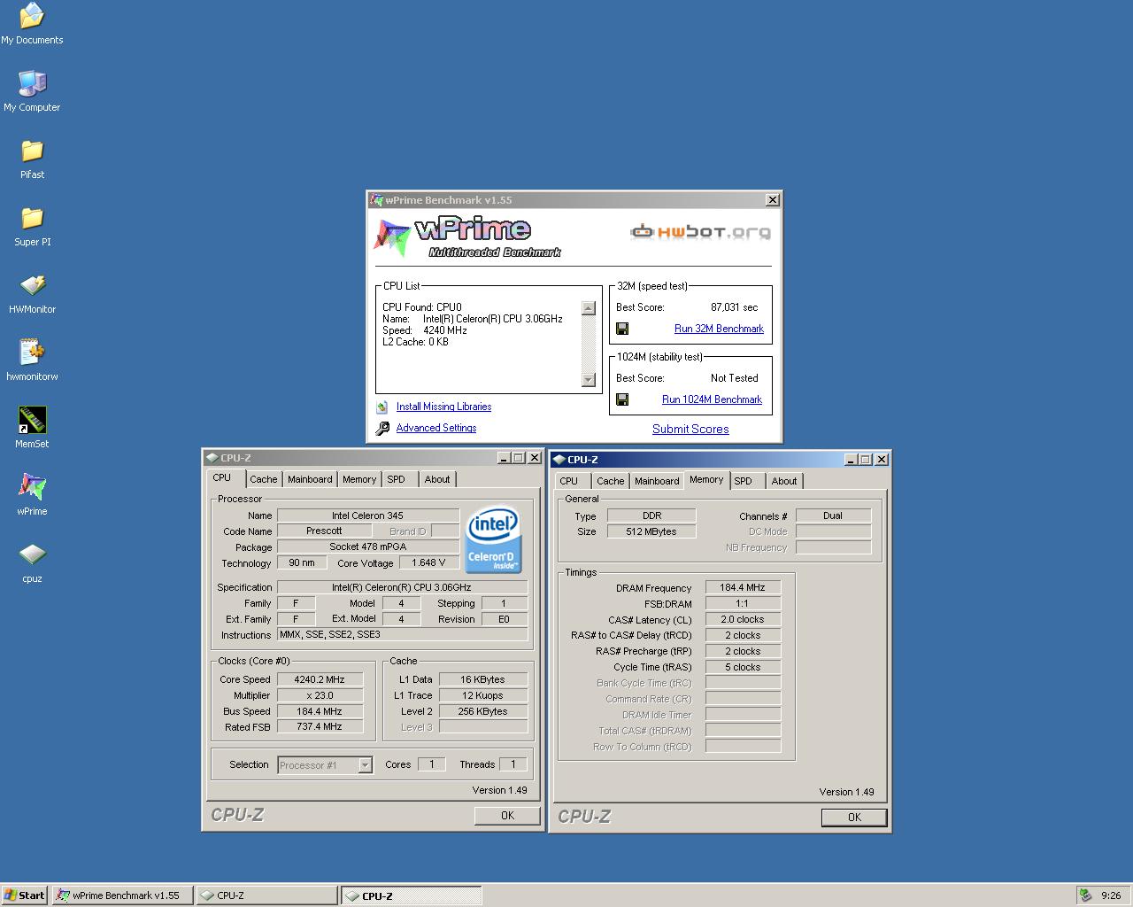Click the right CPU-Z window title icon
The height and width of the screenshot is (907, 1133).
point(559,460)
